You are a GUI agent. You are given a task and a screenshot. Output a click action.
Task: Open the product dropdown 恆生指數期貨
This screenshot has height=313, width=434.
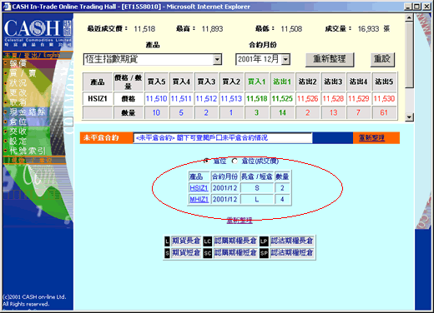point(217,59)
